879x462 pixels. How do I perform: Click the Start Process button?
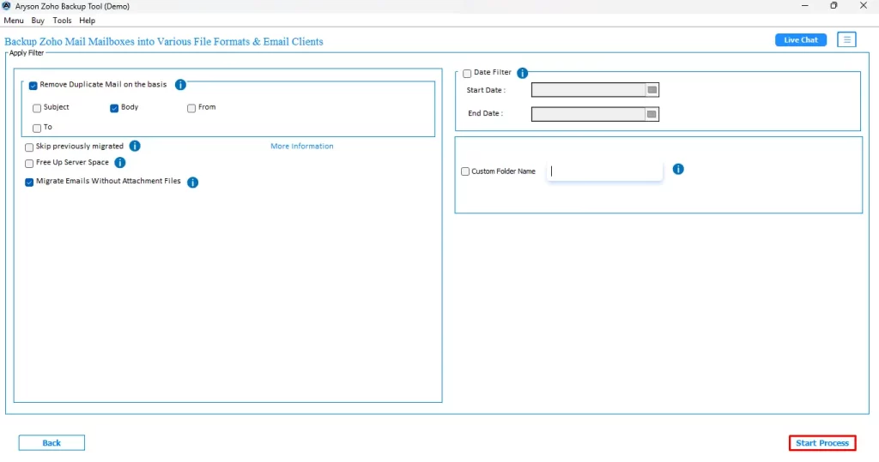pyautogui.click(x=822, y=443)
